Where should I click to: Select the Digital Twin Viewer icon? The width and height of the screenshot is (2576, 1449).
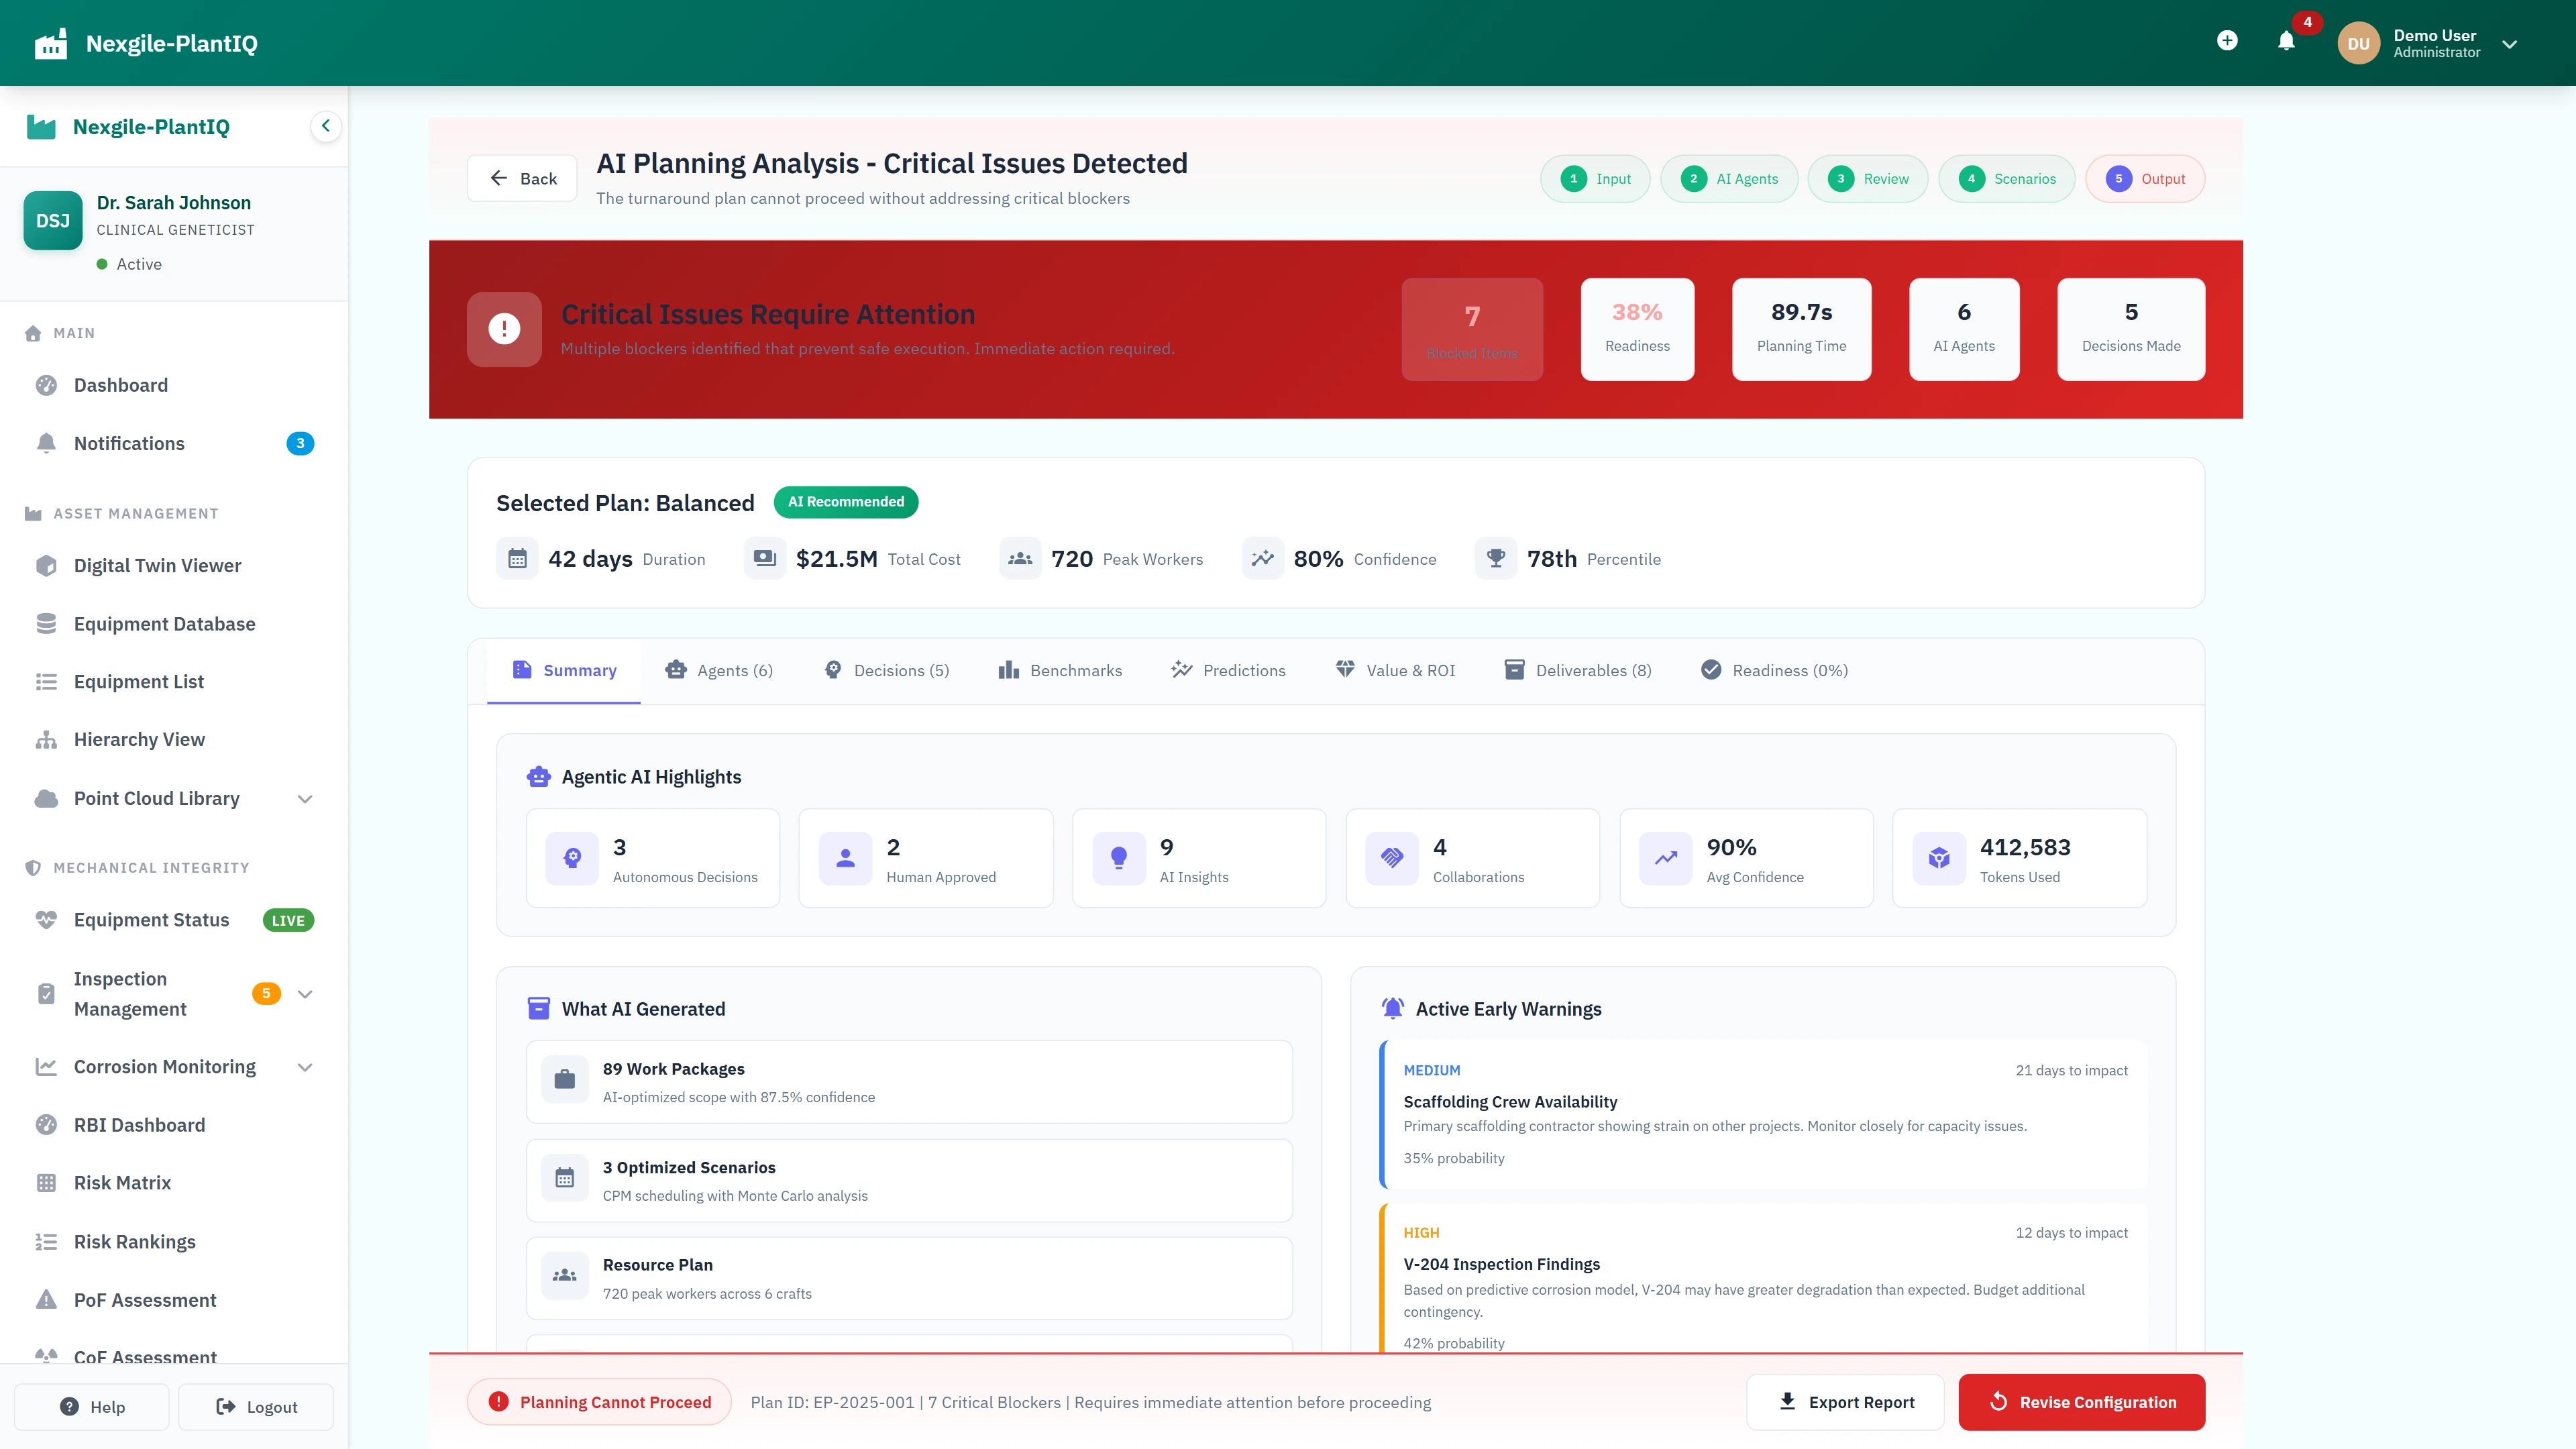(x=46, y=565)
